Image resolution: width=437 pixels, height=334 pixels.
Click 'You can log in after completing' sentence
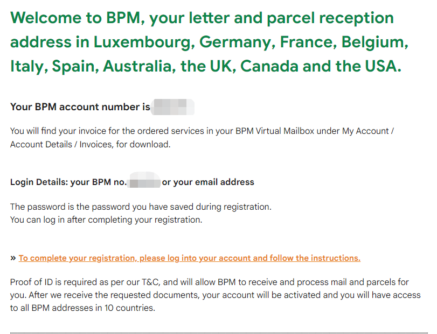[106, 220]
